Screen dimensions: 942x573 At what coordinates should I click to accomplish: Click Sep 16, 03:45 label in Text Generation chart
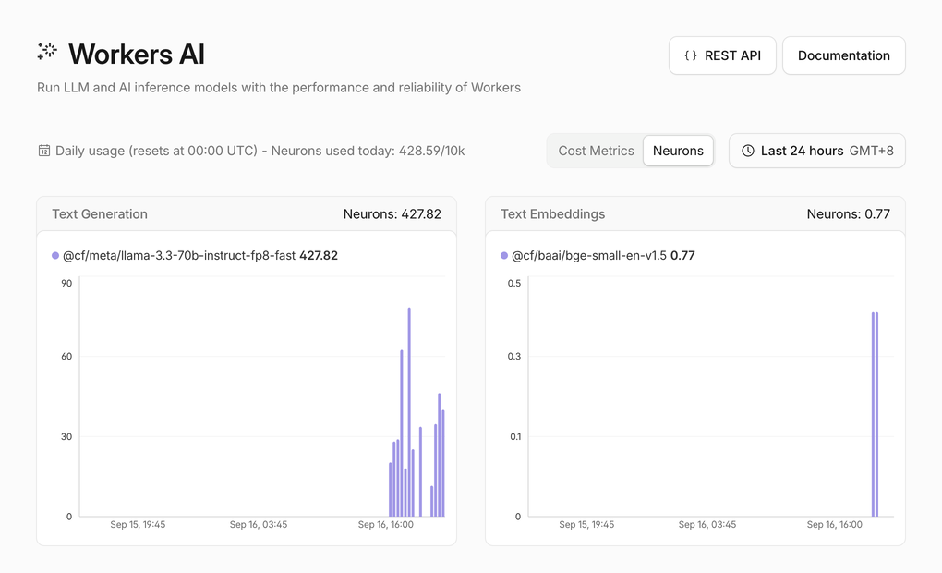point(259,524)
